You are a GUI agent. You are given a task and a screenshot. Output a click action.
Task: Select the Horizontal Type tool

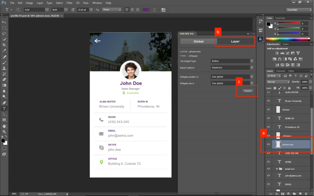tap(4, 108)
